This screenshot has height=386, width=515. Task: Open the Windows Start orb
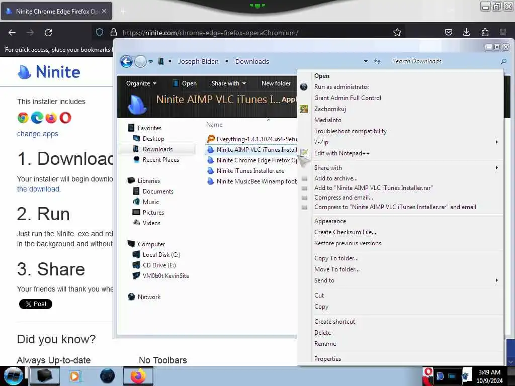[13, 376]
